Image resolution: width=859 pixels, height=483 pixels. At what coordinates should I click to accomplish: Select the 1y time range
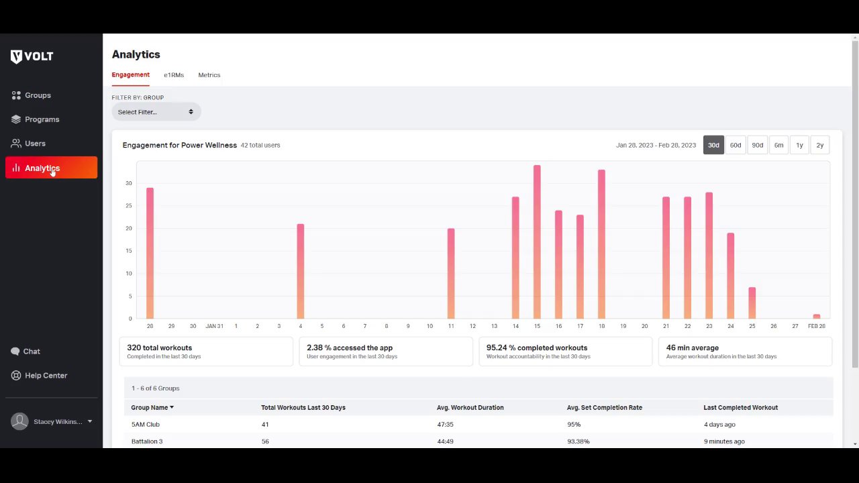tap(799, 145)
